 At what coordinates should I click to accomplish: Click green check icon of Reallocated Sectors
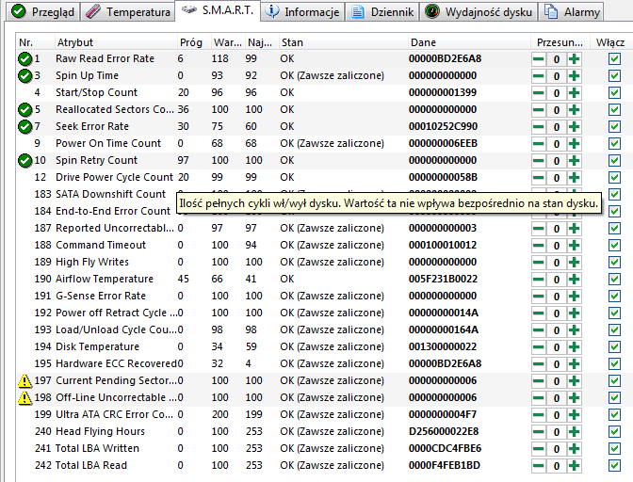tap(25, 110)
